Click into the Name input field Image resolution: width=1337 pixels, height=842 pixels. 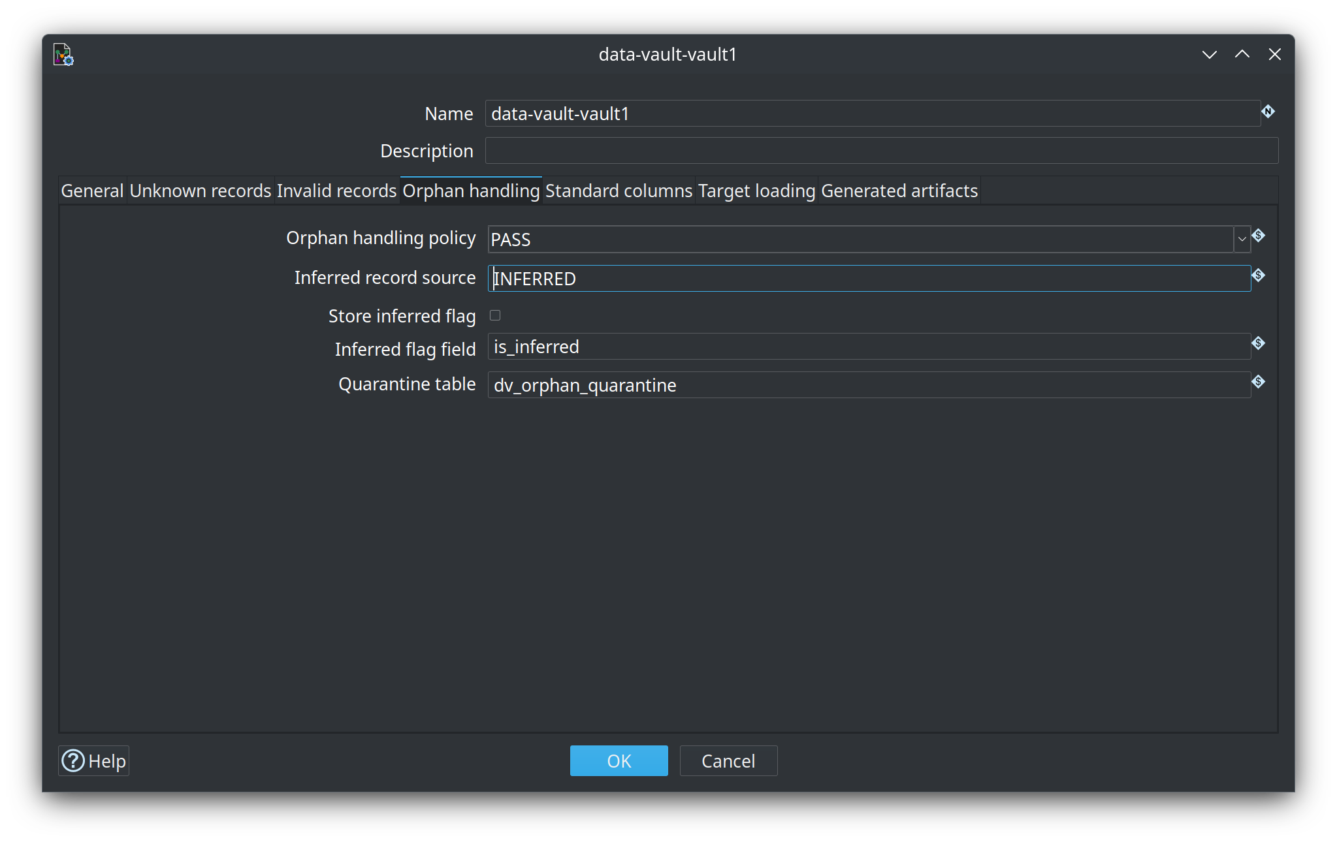point(873,114)
